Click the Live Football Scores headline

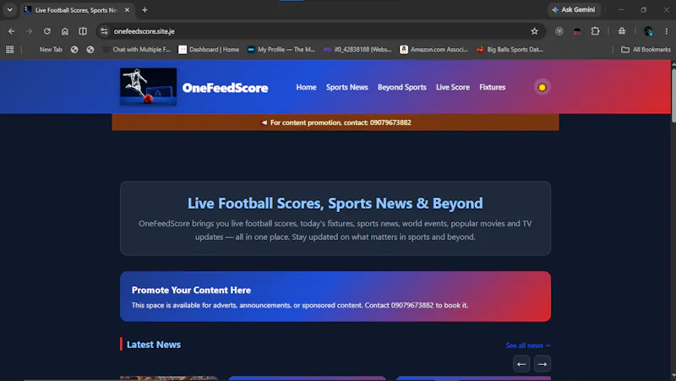pos(335,204)
